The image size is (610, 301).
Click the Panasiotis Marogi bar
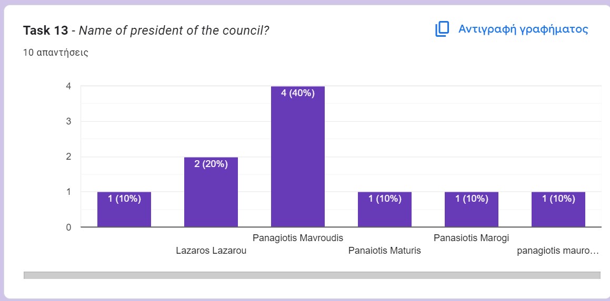tap(471, 210)
